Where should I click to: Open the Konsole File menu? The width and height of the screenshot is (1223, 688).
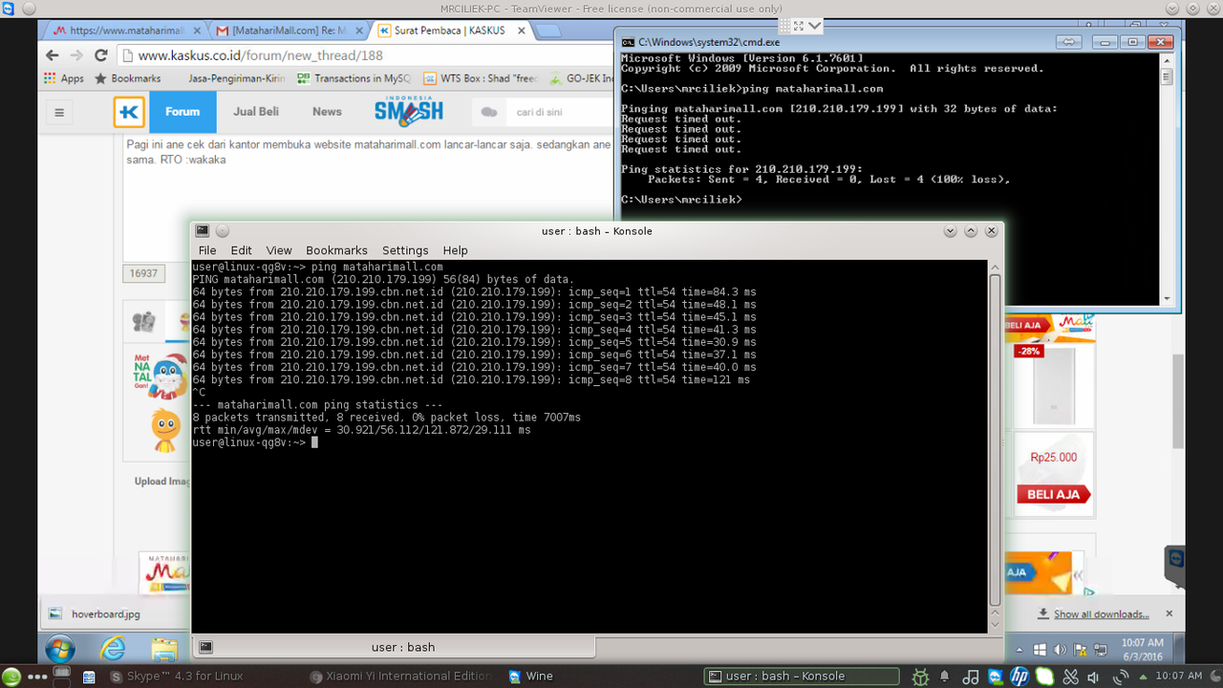point(207,250)
